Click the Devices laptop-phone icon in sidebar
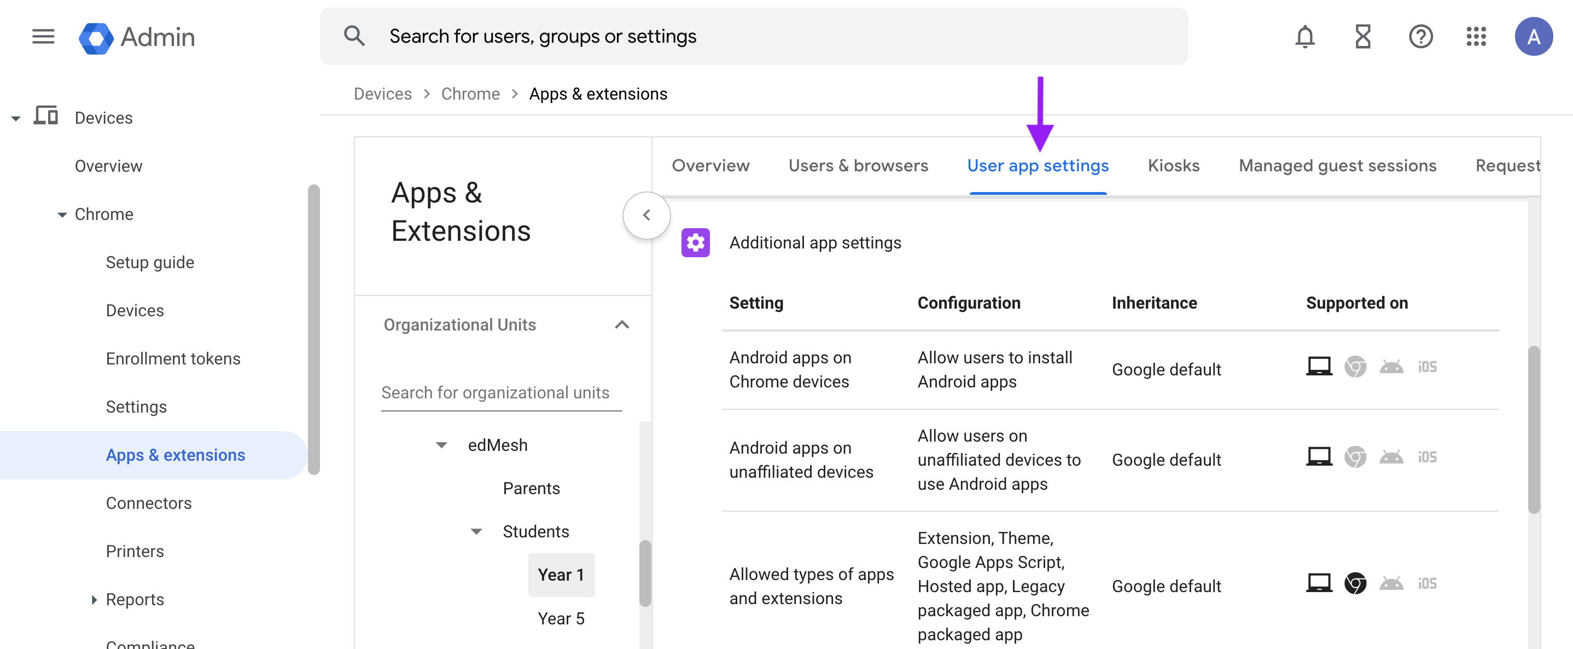The image size is (1573, 649). [46, 115]
